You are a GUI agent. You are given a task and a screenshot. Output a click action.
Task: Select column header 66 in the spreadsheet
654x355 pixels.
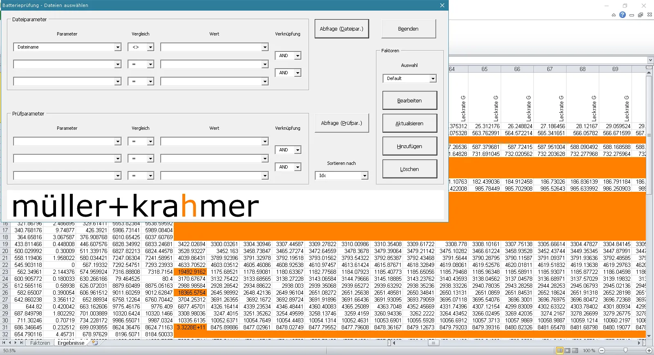tap(517, 69)
